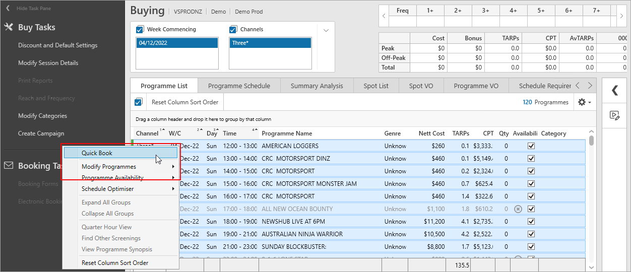
Task: Open Modify Categories task
Action: pyautogui.click(x=42, y=116)
